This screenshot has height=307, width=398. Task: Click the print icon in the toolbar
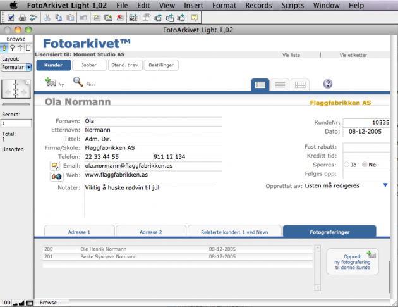coord(22,18)
